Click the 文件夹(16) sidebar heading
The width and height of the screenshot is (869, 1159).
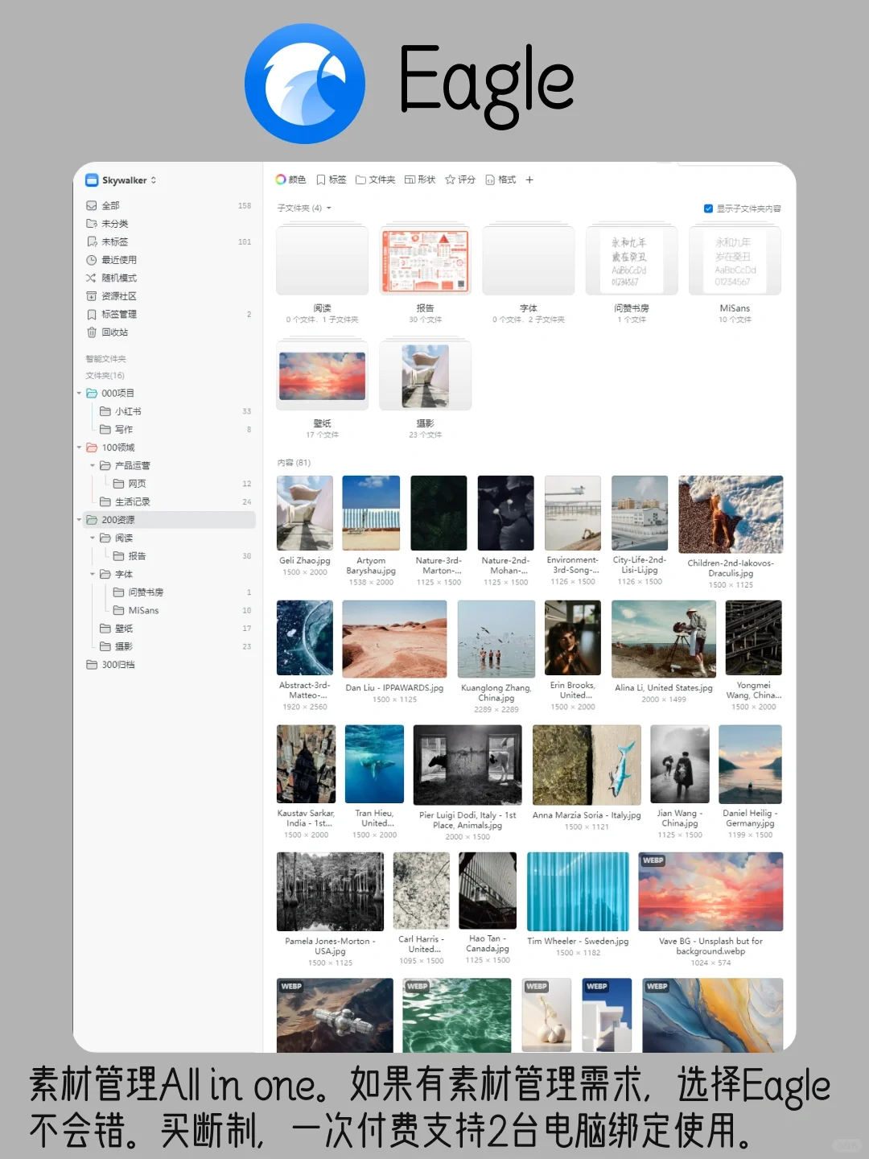(105, 376)
